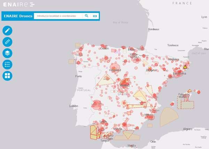
Task: Click the yellow warning triangle near Barcelona
Action: (185, 67)
